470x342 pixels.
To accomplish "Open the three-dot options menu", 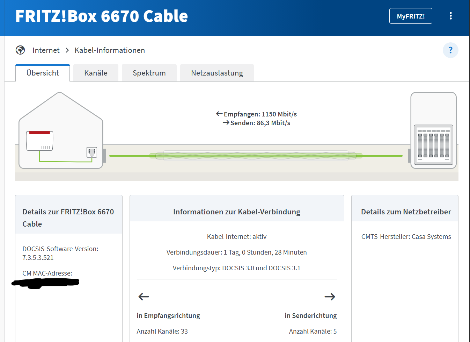I will [x=450, y=16].
